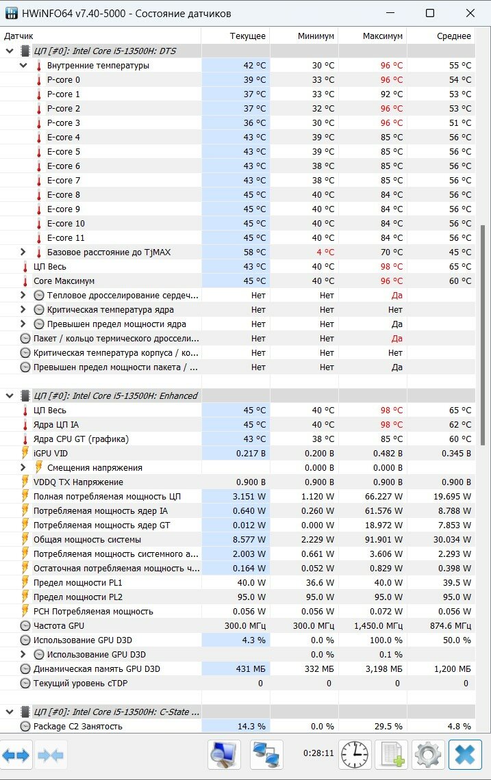Click the 19.695 W average CPU power value
Screen dimensions: 491x780
(452, 497)
